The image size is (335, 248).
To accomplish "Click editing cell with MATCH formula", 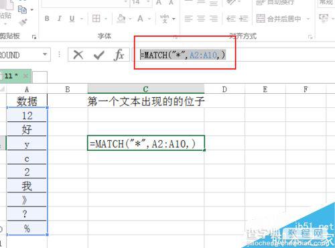I will [x=146, y=143].
